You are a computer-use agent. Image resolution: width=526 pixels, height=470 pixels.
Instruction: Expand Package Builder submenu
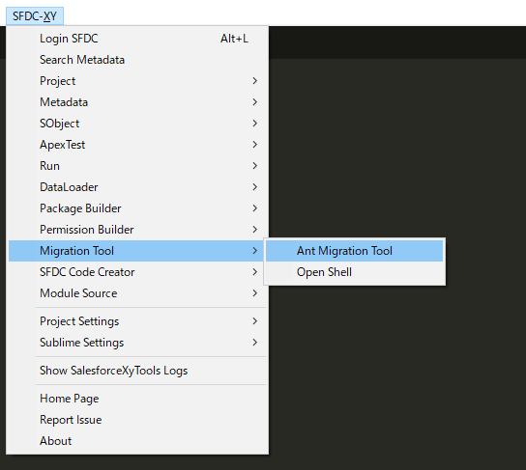click(x=137, y=208)
